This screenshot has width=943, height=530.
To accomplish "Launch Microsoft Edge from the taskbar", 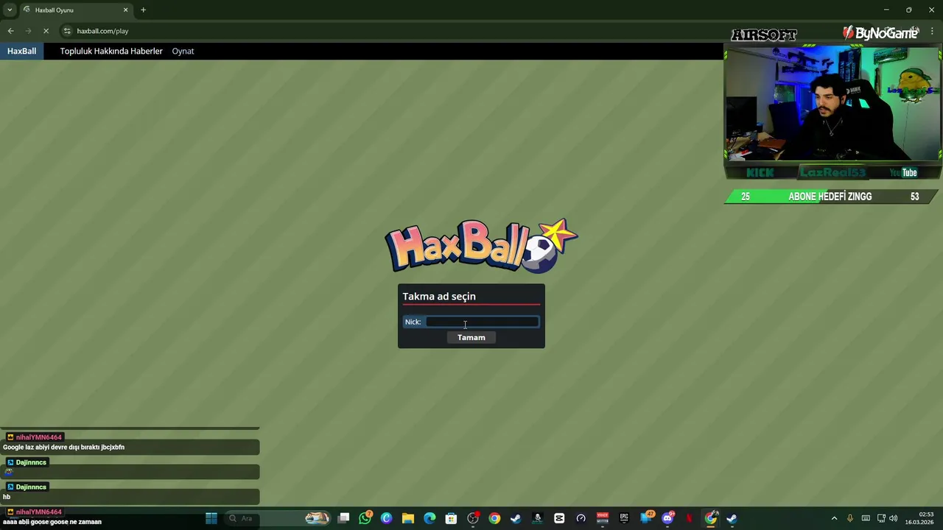I will click(x=430, y=518).
